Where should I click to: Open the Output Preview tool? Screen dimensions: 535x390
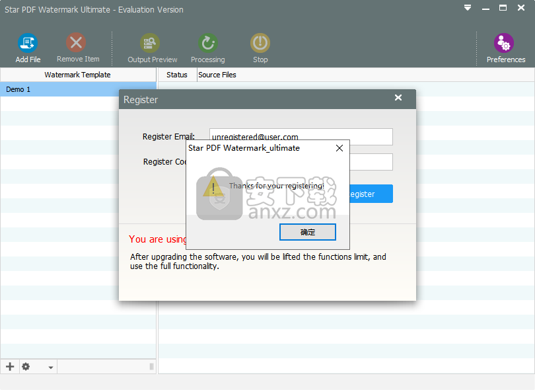(x=150, y=43)
